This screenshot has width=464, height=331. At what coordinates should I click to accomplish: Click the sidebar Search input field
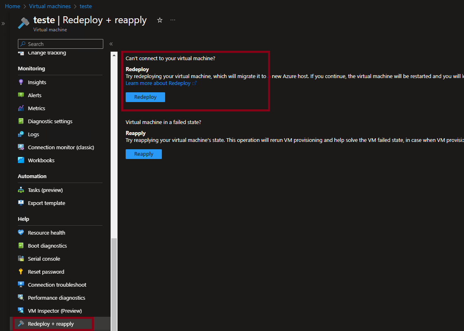(x=60, y=44)
